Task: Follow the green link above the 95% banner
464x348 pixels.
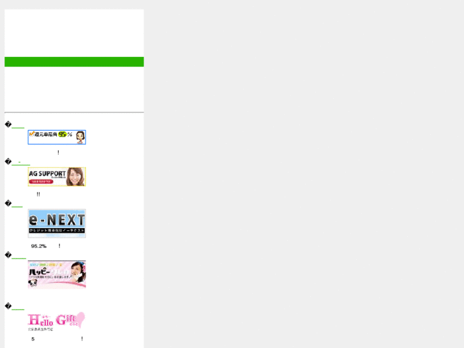Action: [18, 128]
